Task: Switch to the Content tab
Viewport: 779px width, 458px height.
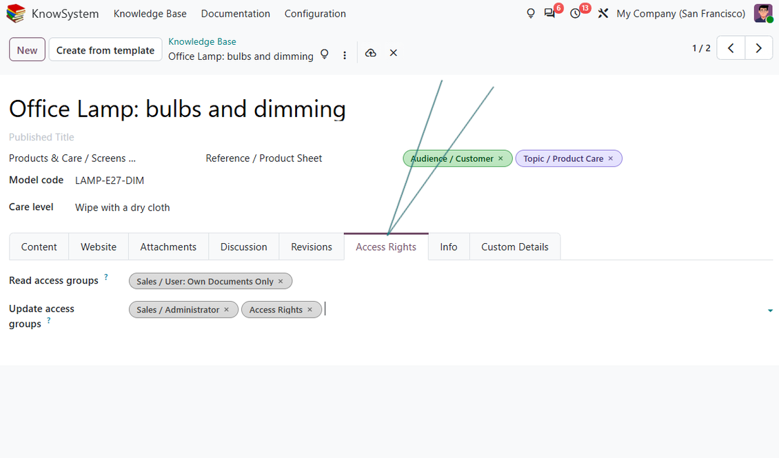Action: tap(39, 247)
